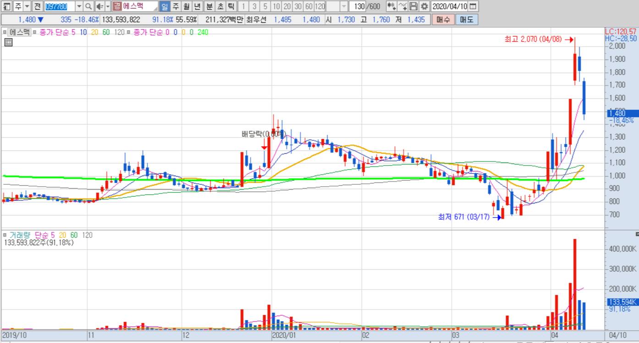Select interval 5 button

[x=265, y=6]
